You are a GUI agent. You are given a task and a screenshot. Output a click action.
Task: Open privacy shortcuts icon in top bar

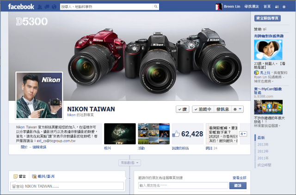(x=277, y=7)
